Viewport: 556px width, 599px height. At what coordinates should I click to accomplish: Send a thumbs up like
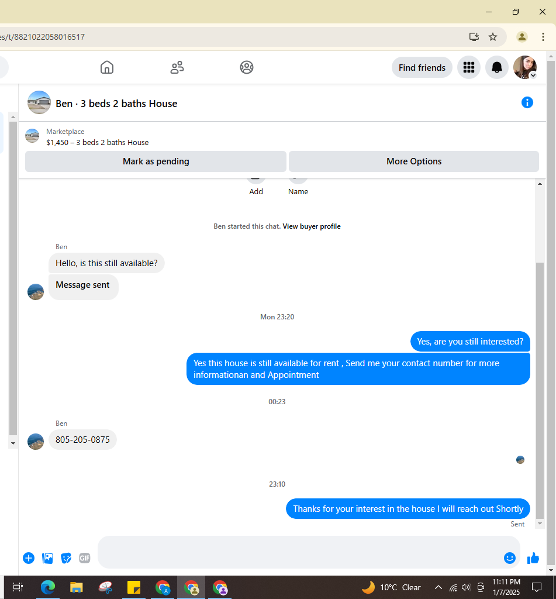pos(533,558)
